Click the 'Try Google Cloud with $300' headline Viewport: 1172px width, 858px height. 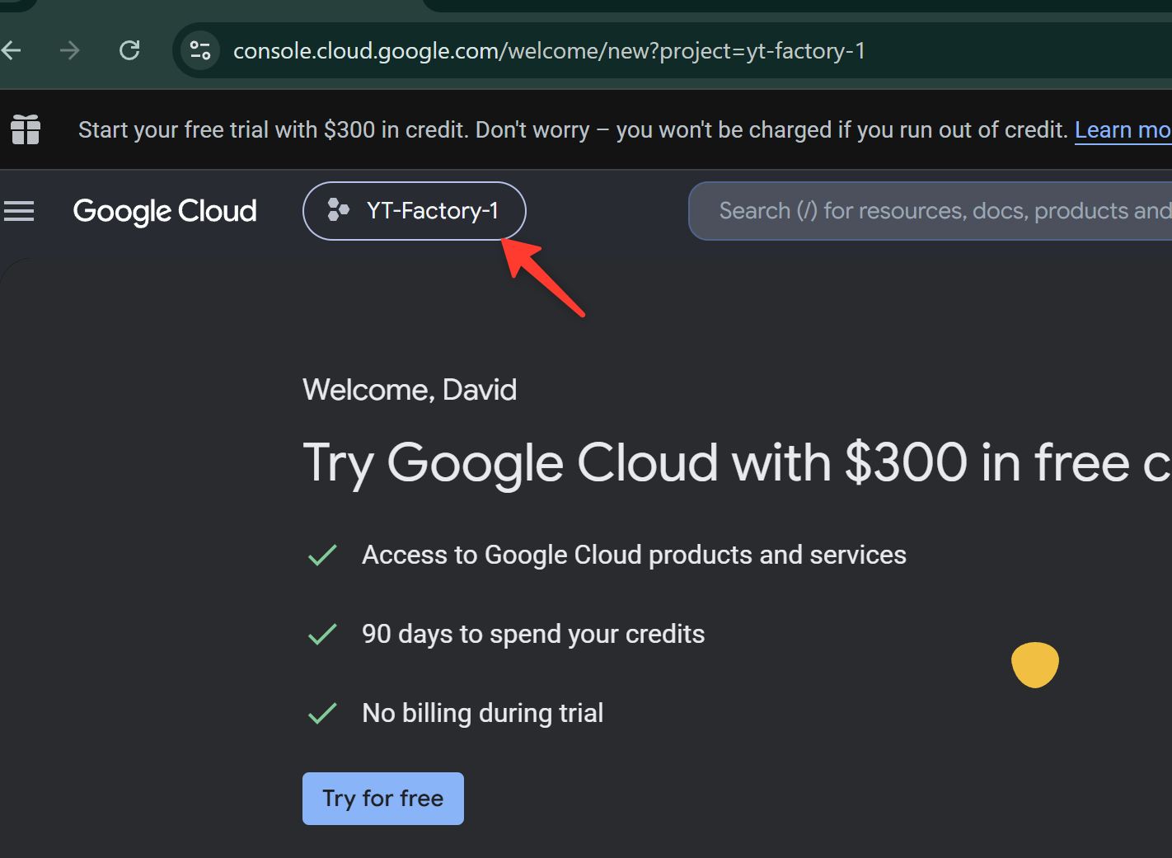[x=737, y=462]
